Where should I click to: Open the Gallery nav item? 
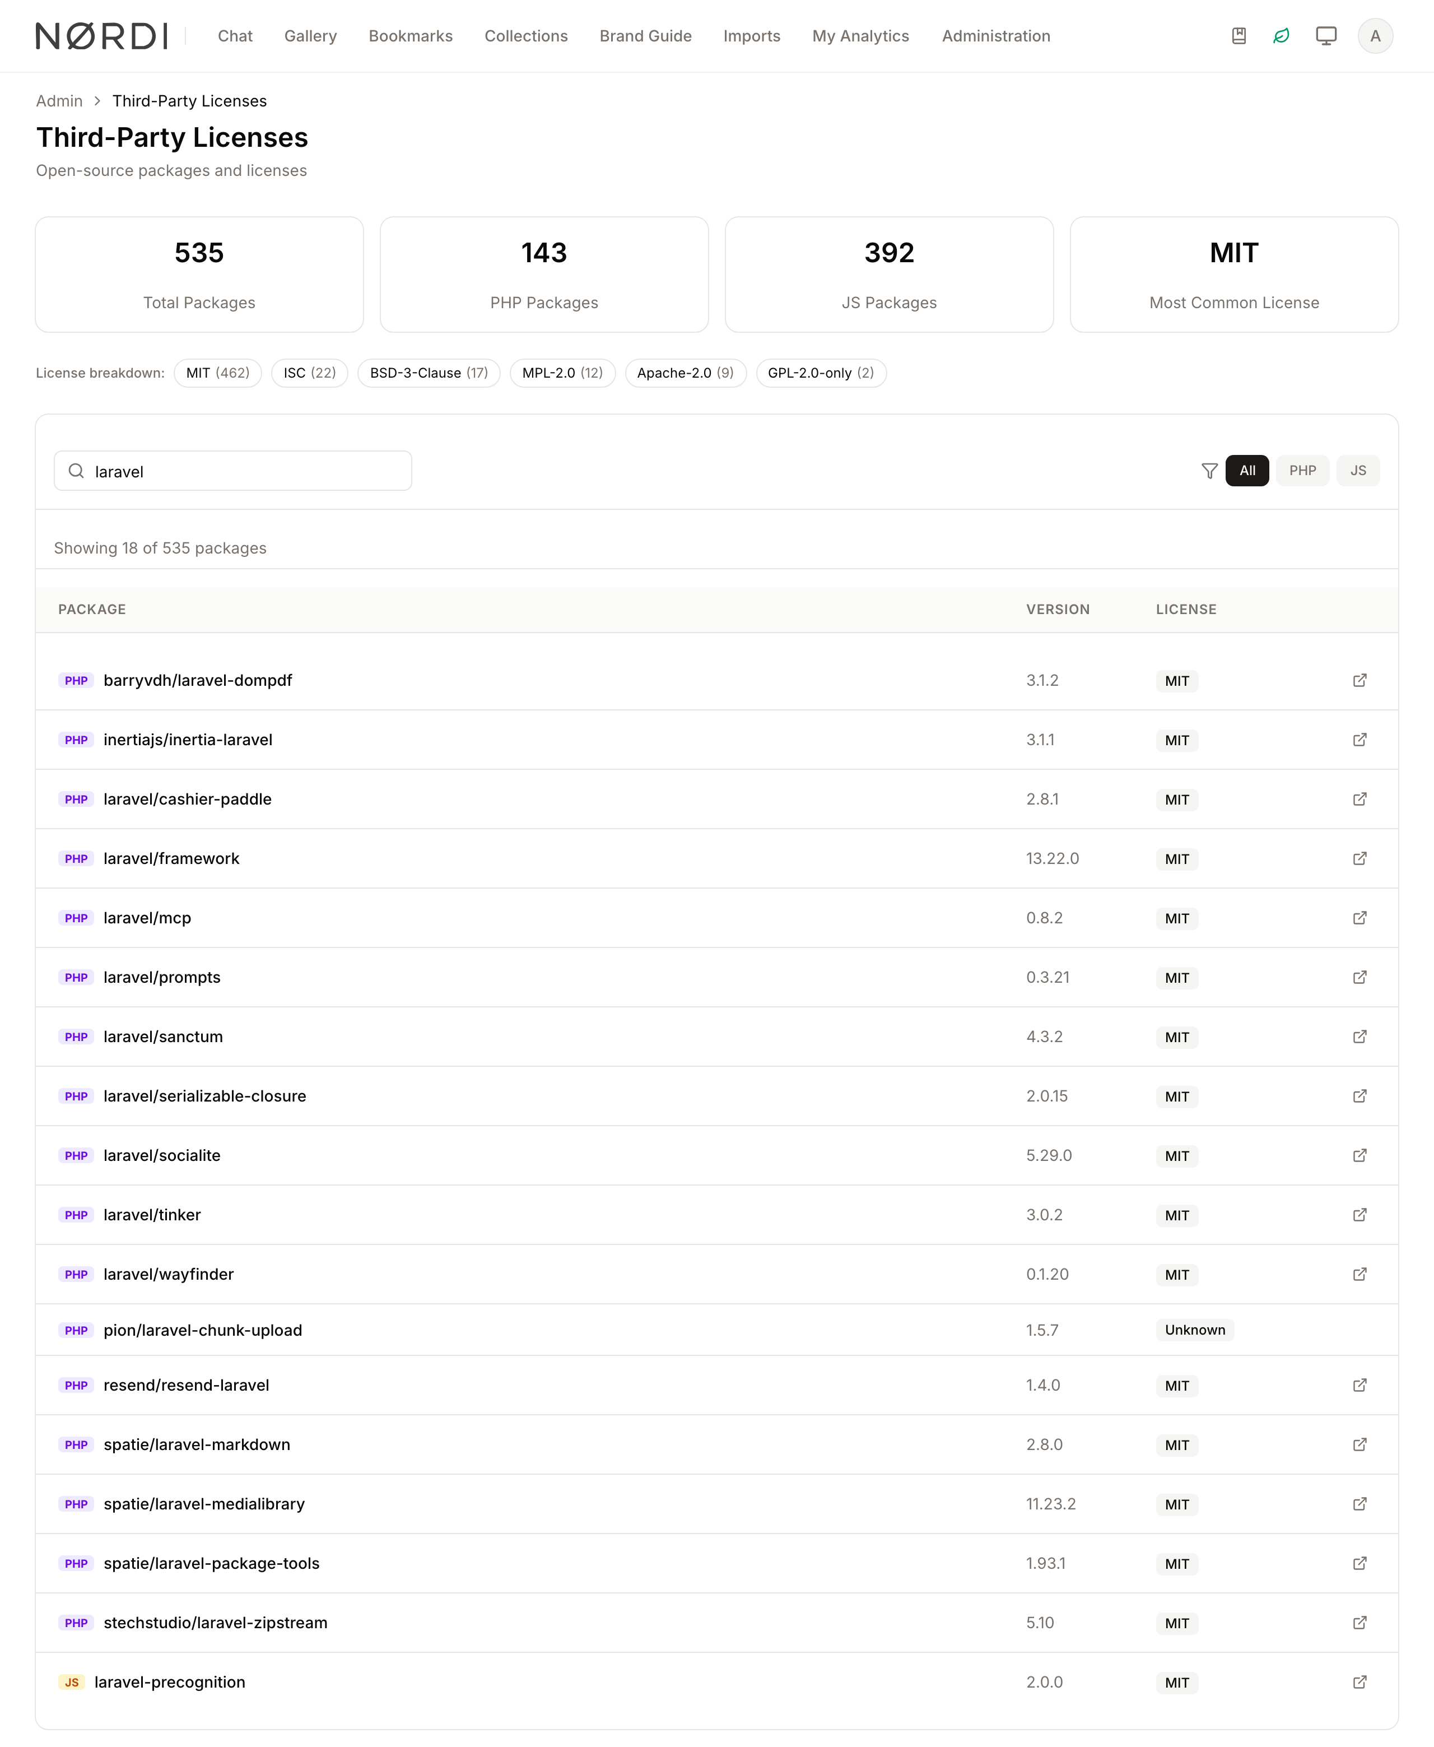310,35
